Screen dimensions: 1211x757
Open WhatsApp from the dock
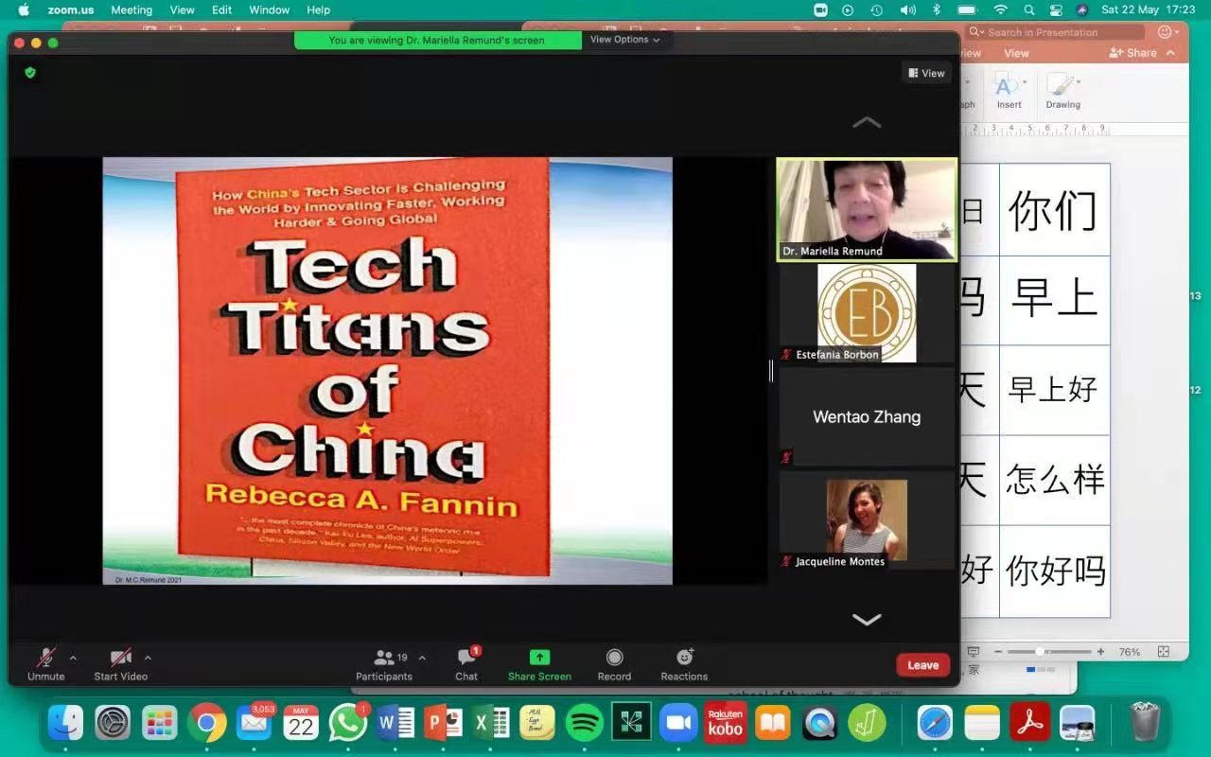point(348,724)
